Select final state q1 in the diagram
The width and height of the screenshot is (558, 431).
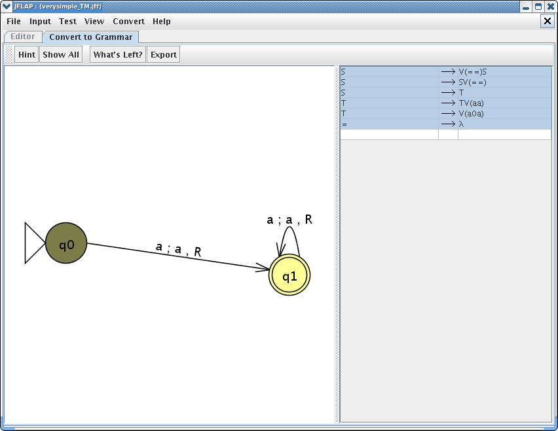pyautogui.click(x=289, y=275)
